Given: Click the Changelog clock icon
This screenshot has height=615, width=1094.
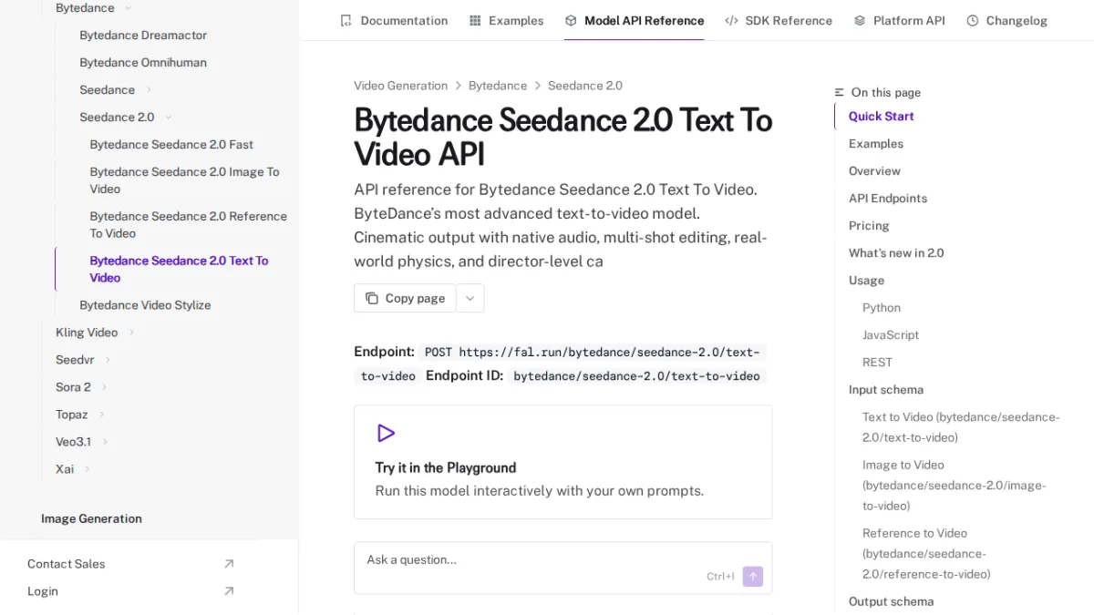Looking at the screenshot, I should [x=973, y=20].
